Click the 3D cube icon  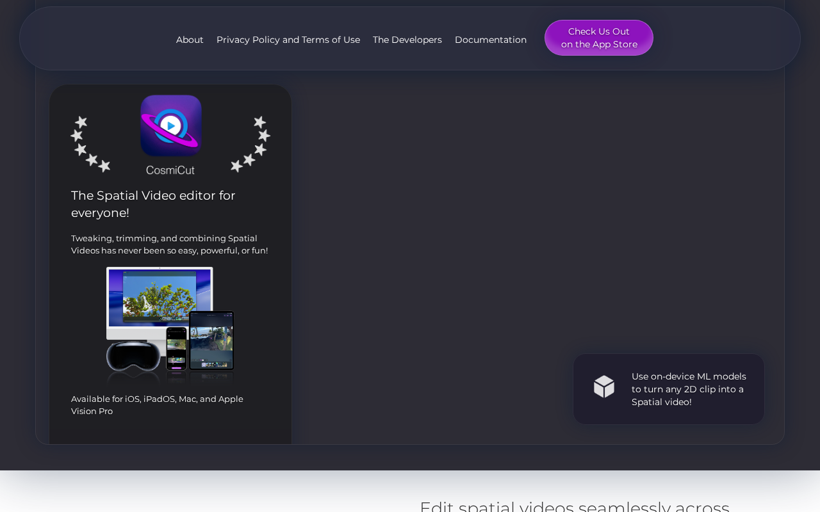click(x=604, y=387)
